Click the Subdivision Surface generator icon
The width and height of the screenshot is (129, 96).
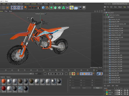pyautogui.click(x=51, y=8)
